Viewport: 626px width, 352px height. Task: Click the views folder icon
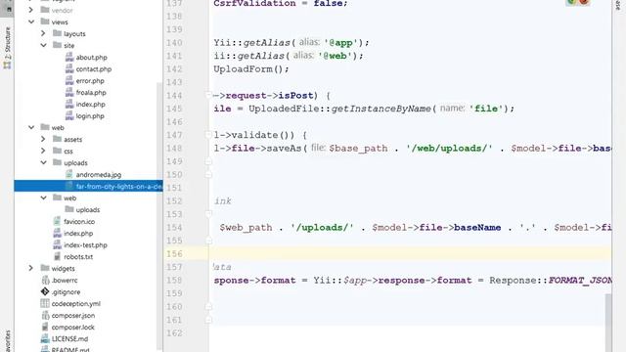point(45,22)
